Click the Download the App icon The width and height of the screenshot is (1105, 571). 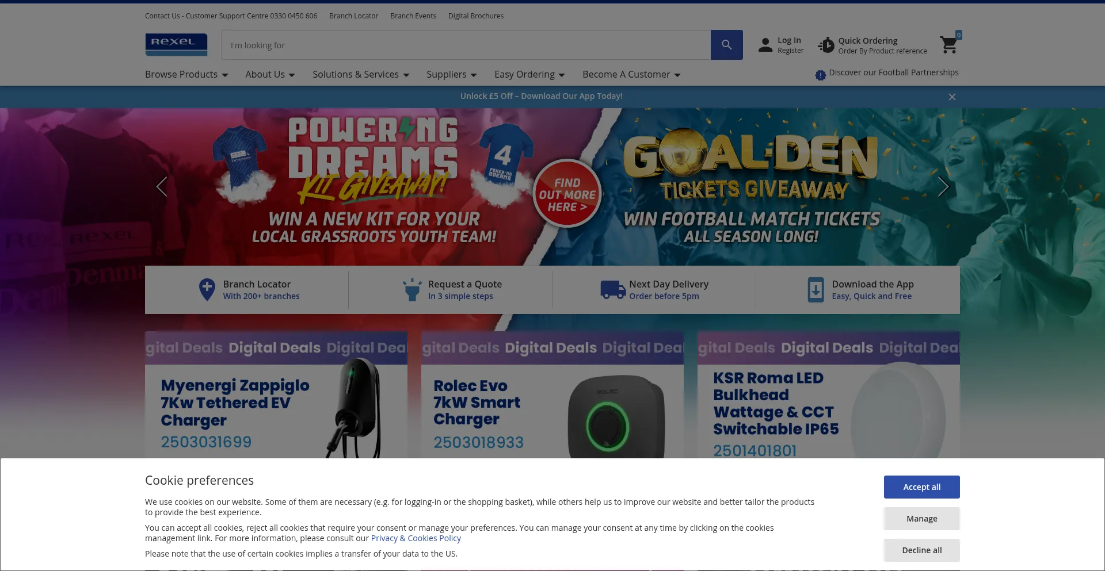[816, 289]
